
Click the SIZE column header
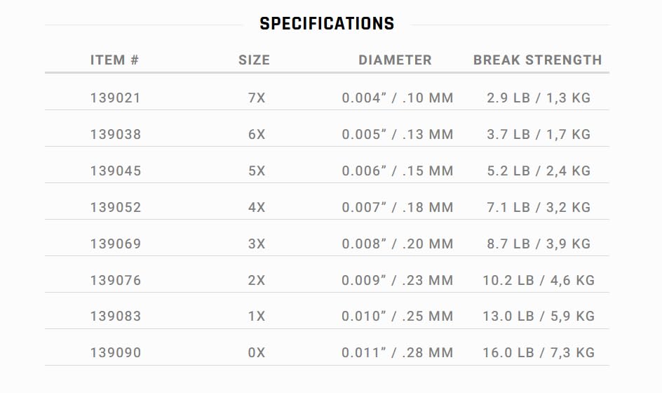coord(254,60)
